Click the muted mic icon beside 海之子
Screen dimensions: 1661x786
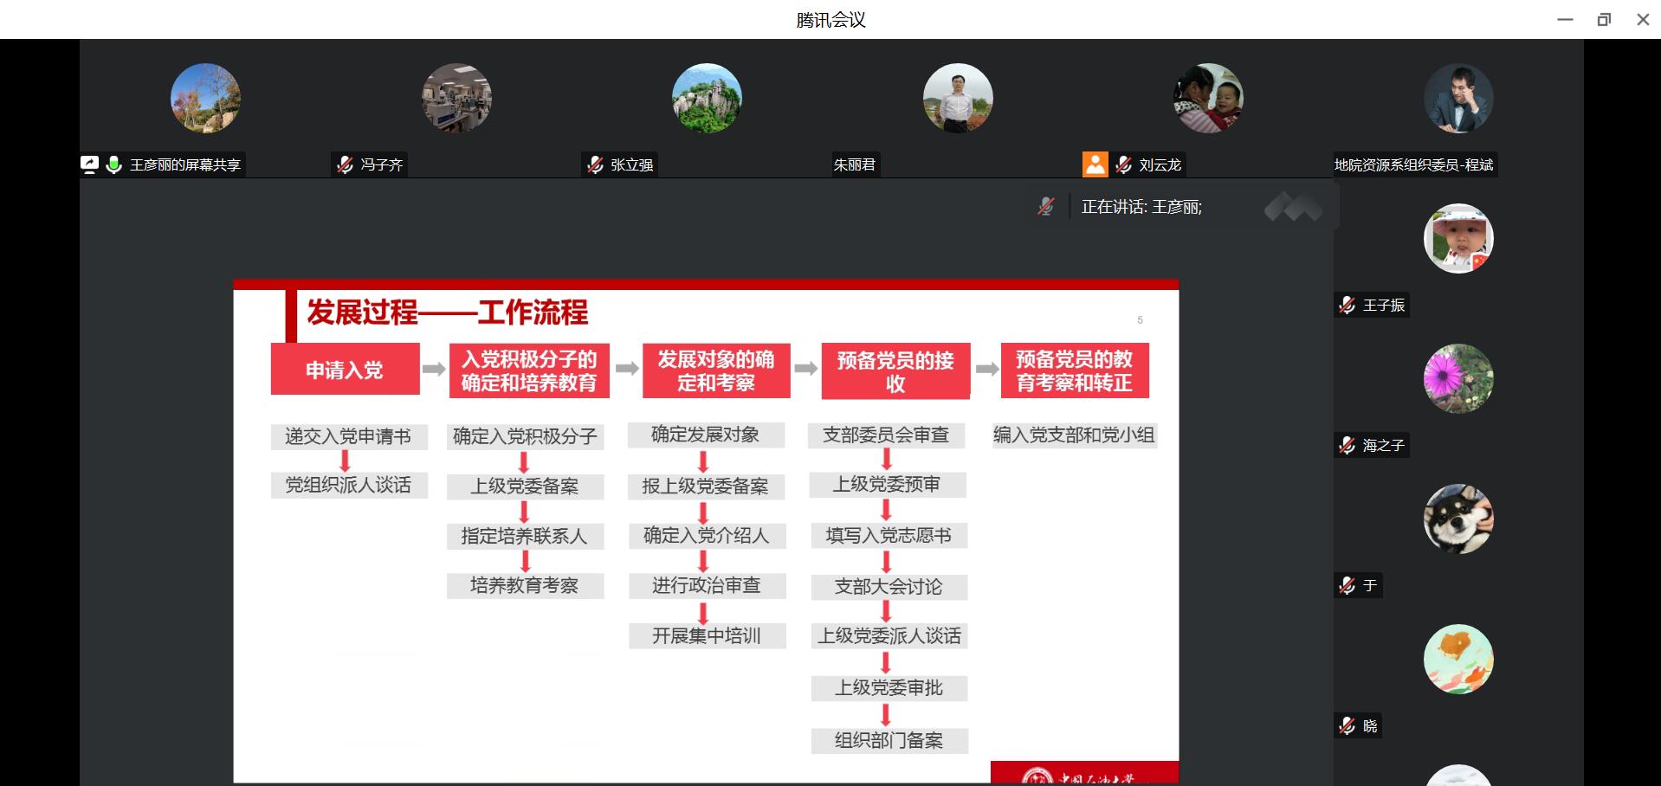click(x=1347, y=445)
